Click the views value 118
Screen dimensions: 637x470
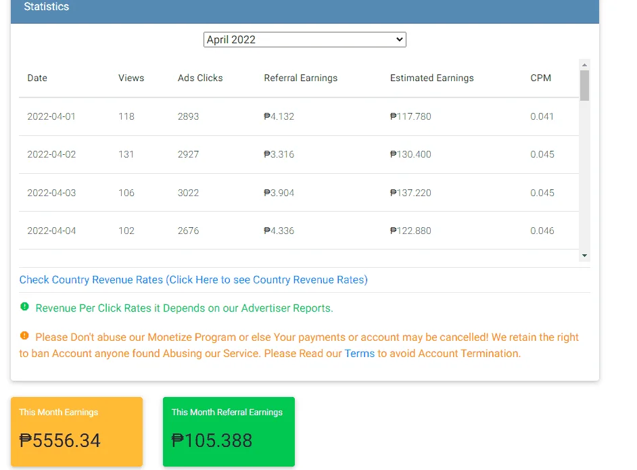click(x=126, y=116)
